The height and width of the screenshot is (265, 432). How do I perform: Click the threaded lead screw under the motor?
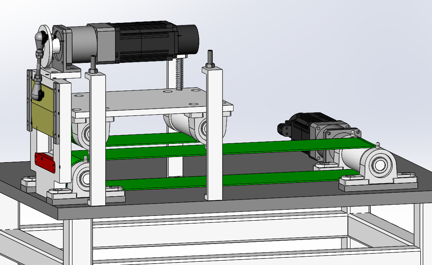(x=179, y=75)
